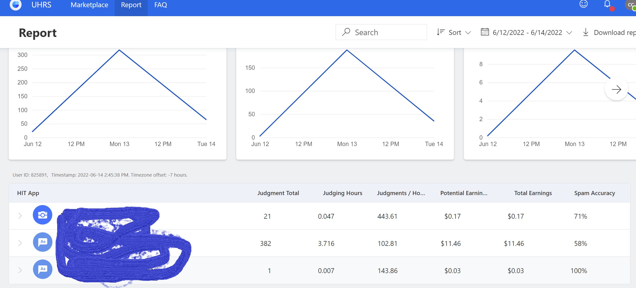Click the UHRS logo icon
The image size is (636, 288).
pos(16,5)
